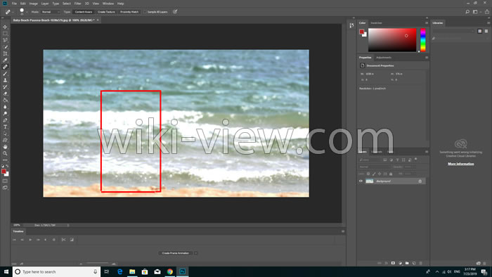Screen dimensions: 492x277
Task: Click the Search icon in options bar
Action: tap(467, 12)
